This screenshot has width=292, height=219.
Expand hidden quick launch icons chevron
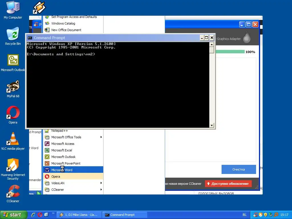pyautogui.click(x=53, y=213)
